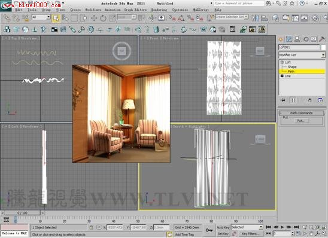
Task: Click the Bind to Space Warp icon
Action: (25, 18)
